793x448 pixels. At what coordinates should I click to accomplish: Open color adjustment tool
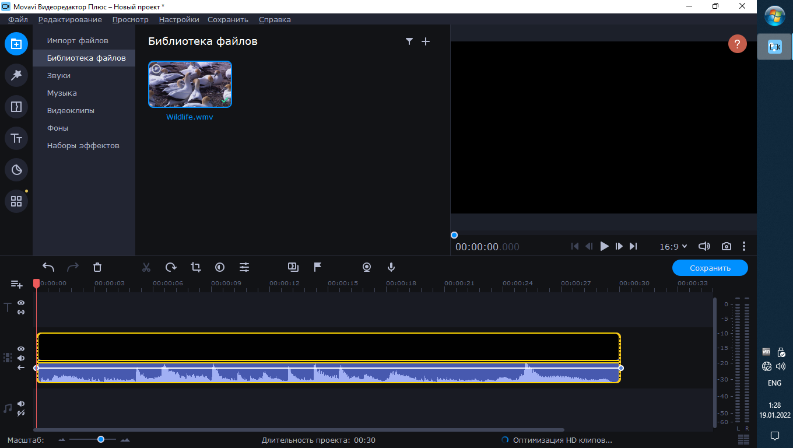(220, 267)
